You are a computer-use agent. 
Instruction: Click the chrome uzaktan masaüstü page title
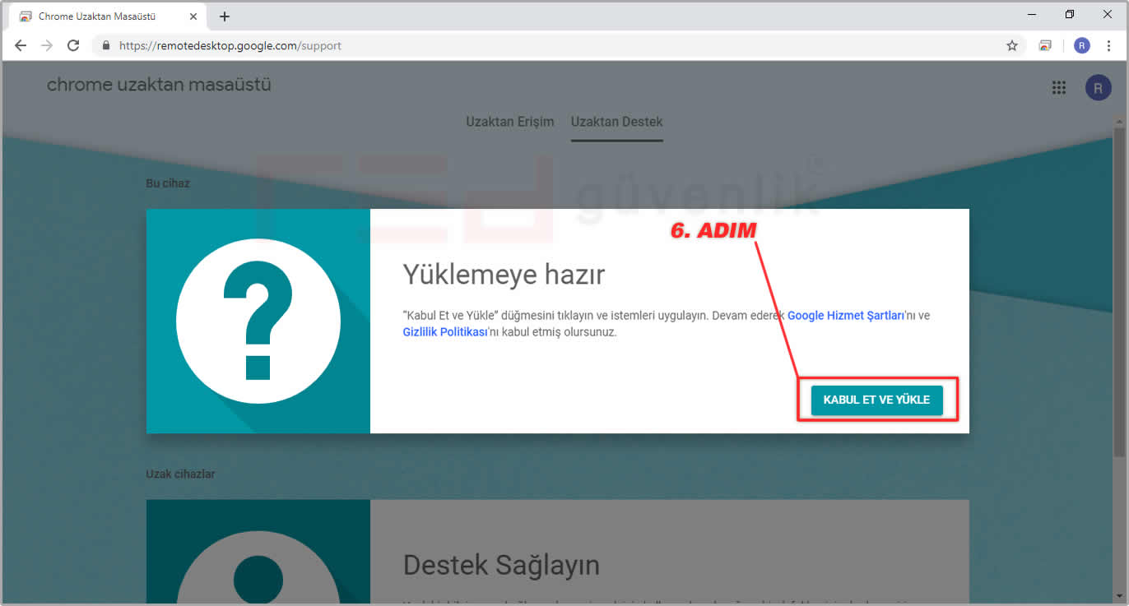pyautogui.click(x=159, y=85)
